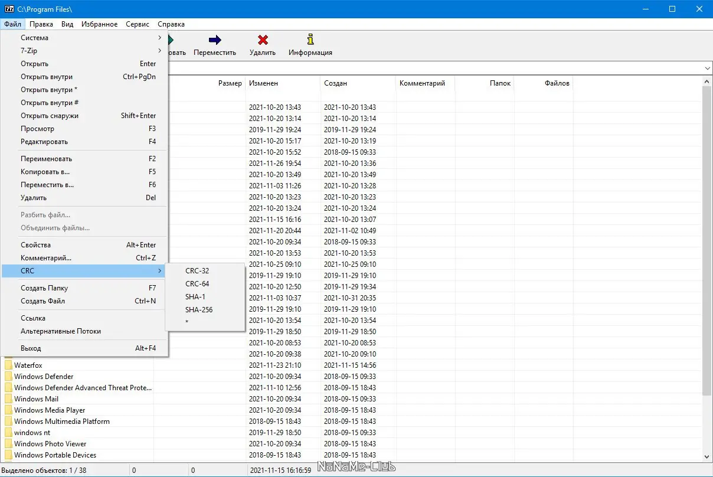Select the Windows Media Player folder icon
Image resolution: width=713 pixels, height=477 pixels.
[8, 410]
